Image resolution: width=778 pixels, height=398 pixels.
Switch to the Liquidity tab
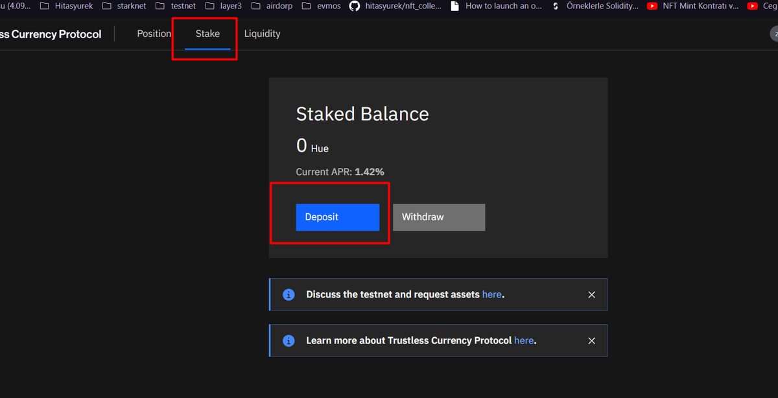point(262,34)
